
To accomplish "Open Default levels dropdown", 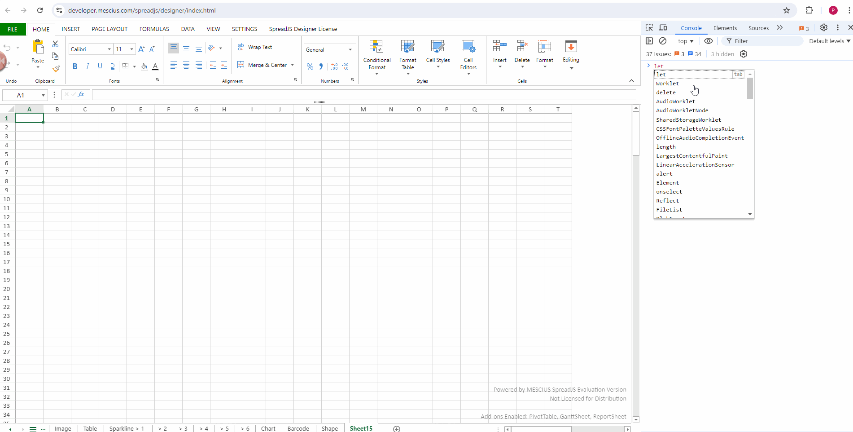I will click(830, 41).
